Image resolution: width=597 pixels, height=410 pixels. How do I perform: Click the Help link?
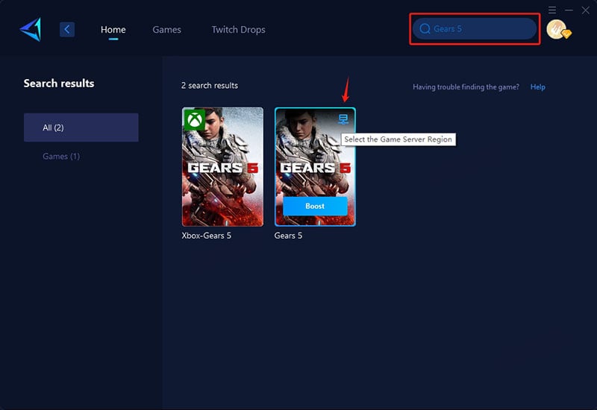click(537, 86)
